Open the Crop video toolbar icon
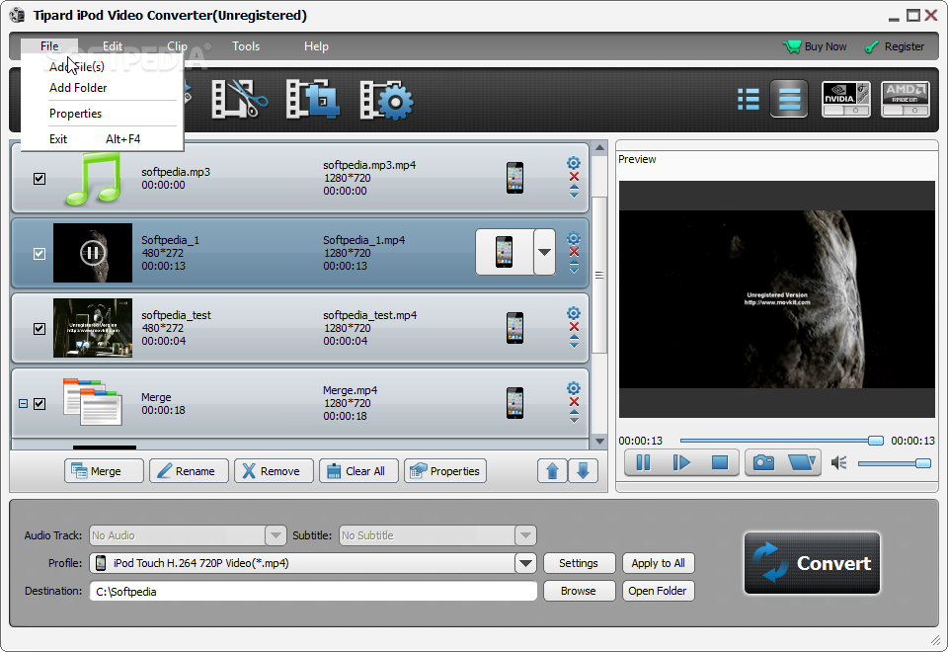 (x=312, y=99)
